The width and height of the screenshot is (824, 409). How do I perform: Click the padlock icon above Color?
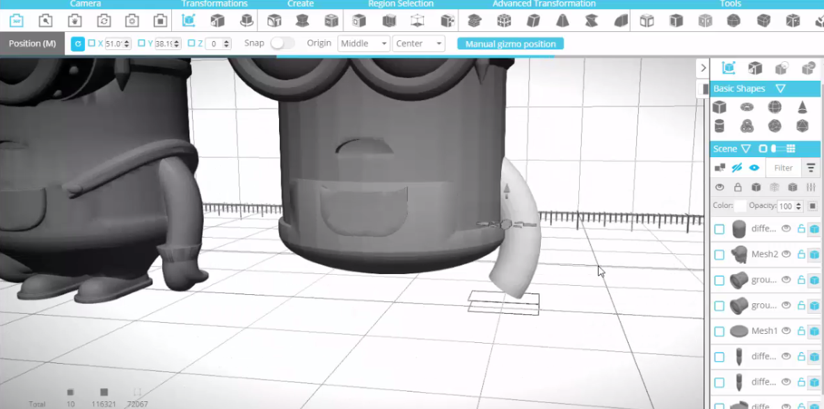click(x=738, y=187)
